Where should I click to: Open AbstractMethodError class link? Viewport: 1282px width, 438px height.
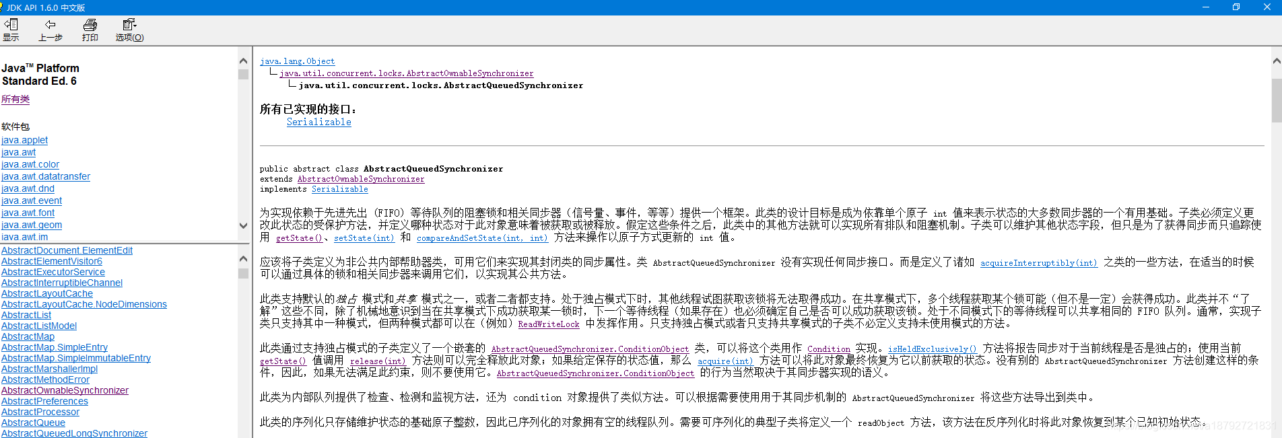45,379
